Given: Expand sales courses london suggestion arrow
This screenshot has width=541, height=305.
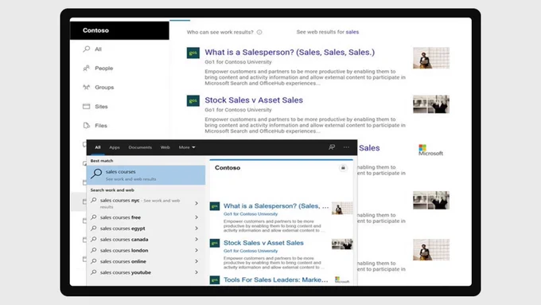Looking at the screenshot, I should (197, 250).
